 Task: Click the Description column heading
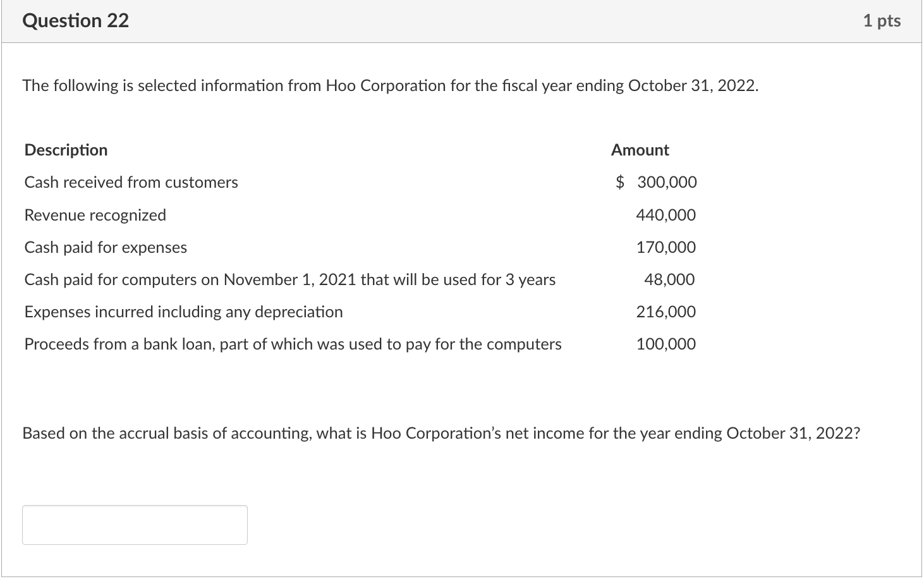(66, 150)
